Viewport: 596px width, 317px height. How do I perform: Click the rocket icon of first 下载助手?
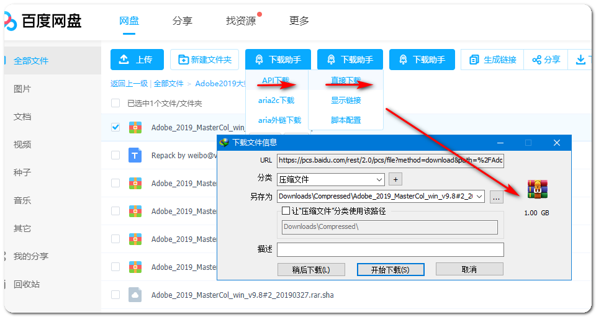coord(260,60)
